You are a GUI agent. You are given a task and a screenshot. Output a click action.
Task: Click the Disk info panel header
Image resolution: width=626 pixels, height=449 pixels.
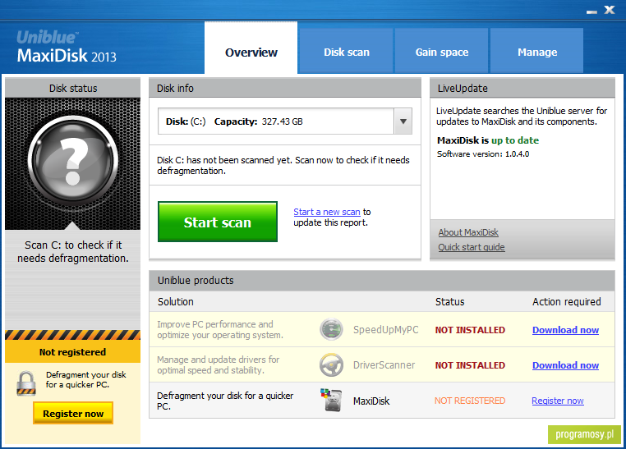pos(285,88)
